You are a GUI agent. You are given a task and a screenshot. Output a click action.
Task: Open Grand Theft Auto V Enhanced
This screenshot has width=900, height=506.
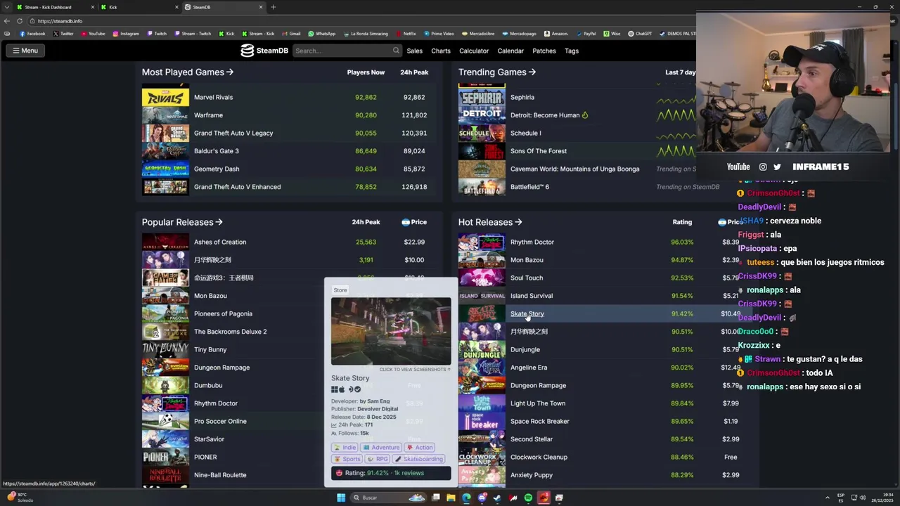coord(238,187)
